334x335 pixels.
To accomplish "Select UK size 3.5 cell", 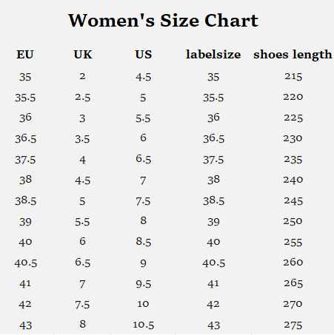I will click(82, 139).
